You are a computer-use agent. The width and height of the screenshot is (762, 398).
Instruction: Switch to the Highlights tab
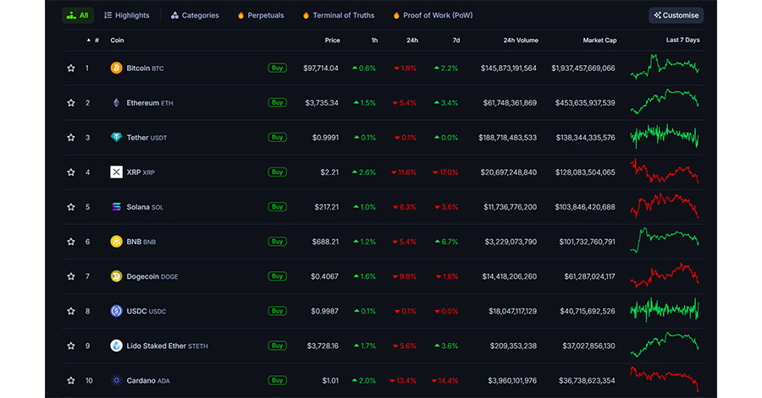pos(127,15)
